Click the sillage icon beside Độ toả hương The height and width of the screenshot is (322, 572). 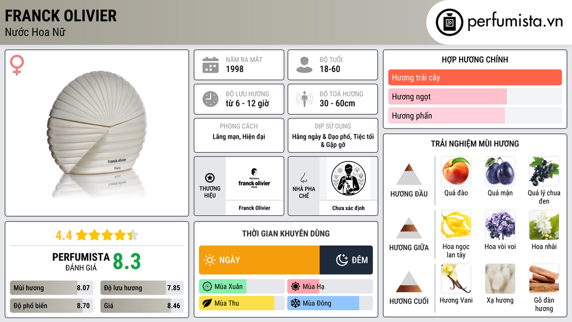point(304,99)
